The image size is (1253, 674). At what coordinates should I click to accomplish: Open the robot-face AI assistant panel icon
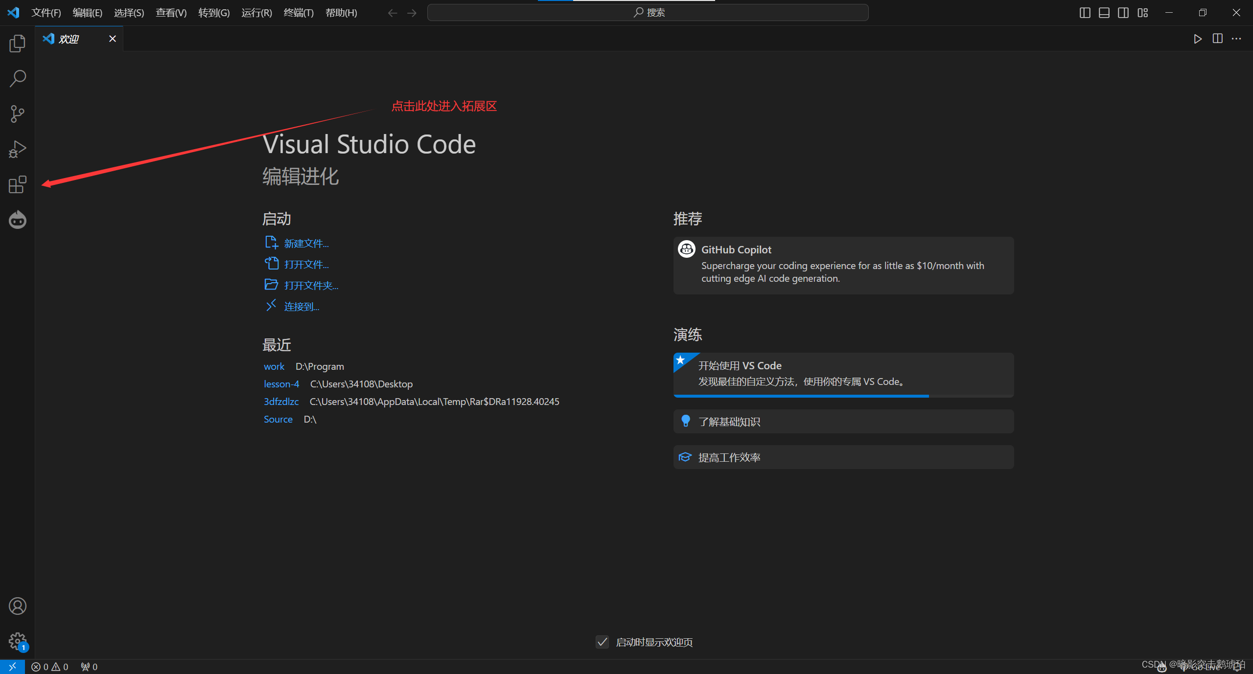click(17, 220)
